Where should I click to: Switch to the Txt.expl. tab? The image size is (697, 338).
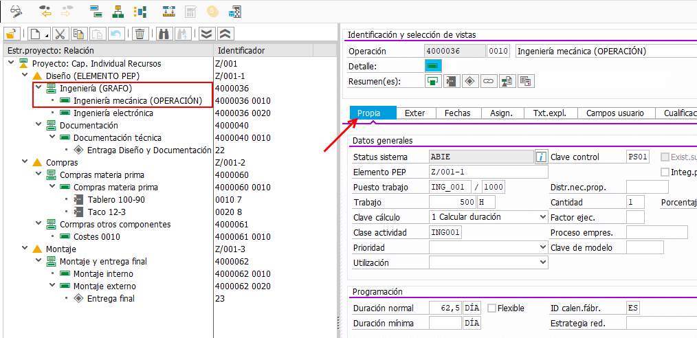click(x=550, y=113)
